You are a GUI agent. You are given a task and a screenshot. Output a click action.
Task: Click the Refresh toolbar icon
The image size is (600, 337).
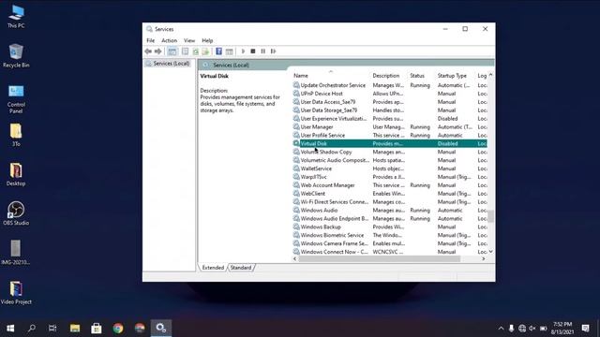196,51
